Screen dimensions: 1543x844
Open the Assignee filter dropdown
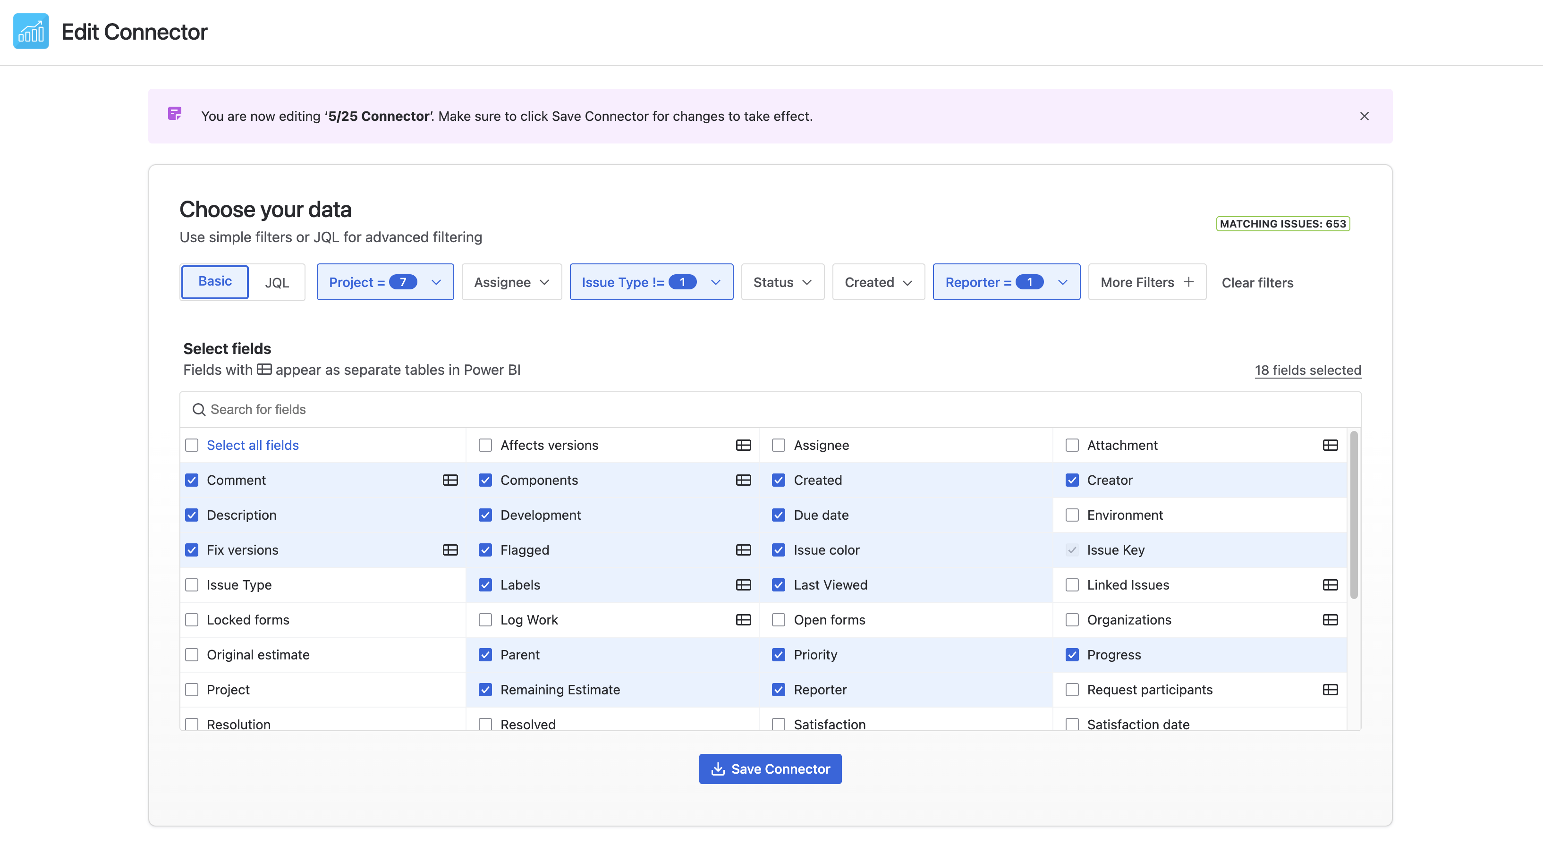pyautogui.click(x=511, y=282)
